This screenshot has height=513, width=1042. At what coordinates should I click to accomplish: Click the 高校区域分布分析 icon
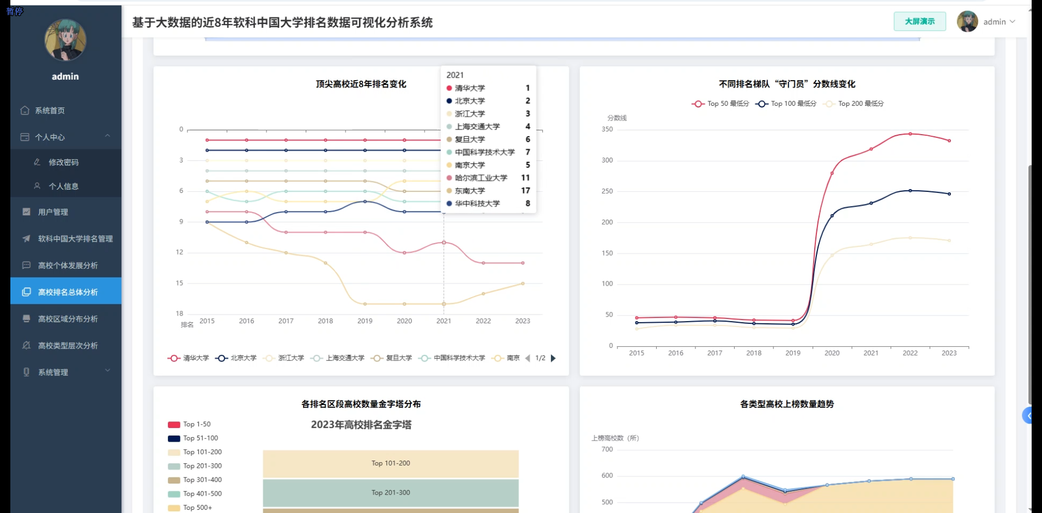coord(26,318)
